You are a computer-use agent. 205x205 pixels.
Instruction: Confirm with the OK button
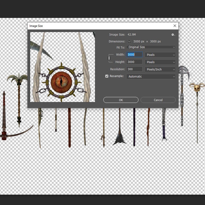pos(121,100)
